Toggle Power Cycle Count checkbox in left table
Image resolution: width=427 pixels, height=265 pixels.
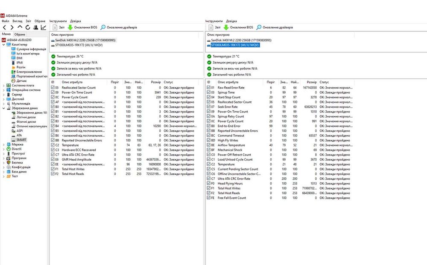(53, 97)
